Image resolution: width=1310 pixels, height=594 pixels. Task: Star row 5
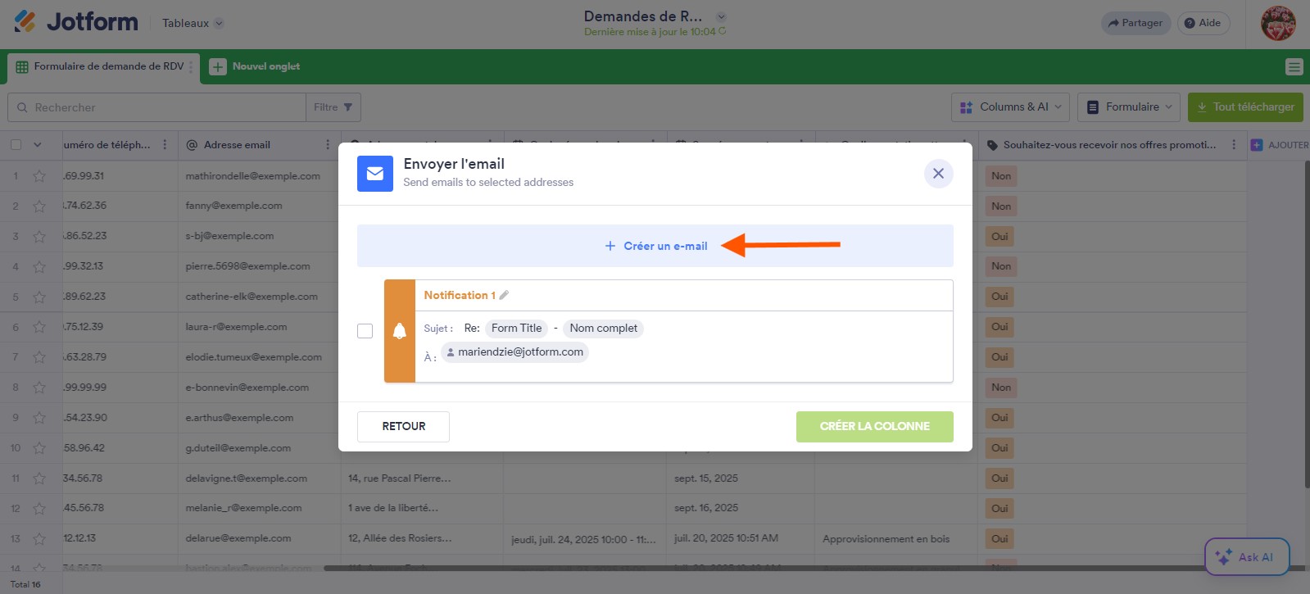point(39,297)
